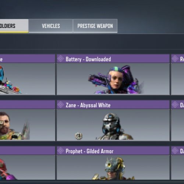Select the Soldiers tab

click(14, 26)
